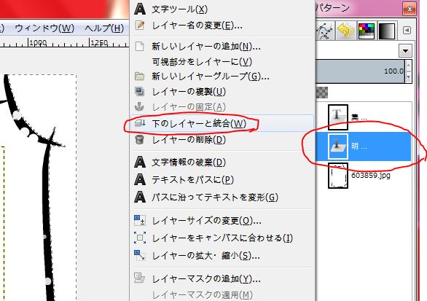Select パスに沿ってテキストを変形(G) entry
Screen dimensions: 427x301
(222, 197)
